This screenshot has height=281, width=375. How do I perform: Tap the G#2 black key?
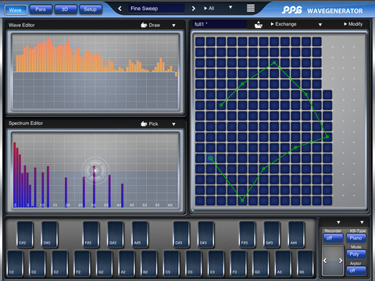point(116,234)
